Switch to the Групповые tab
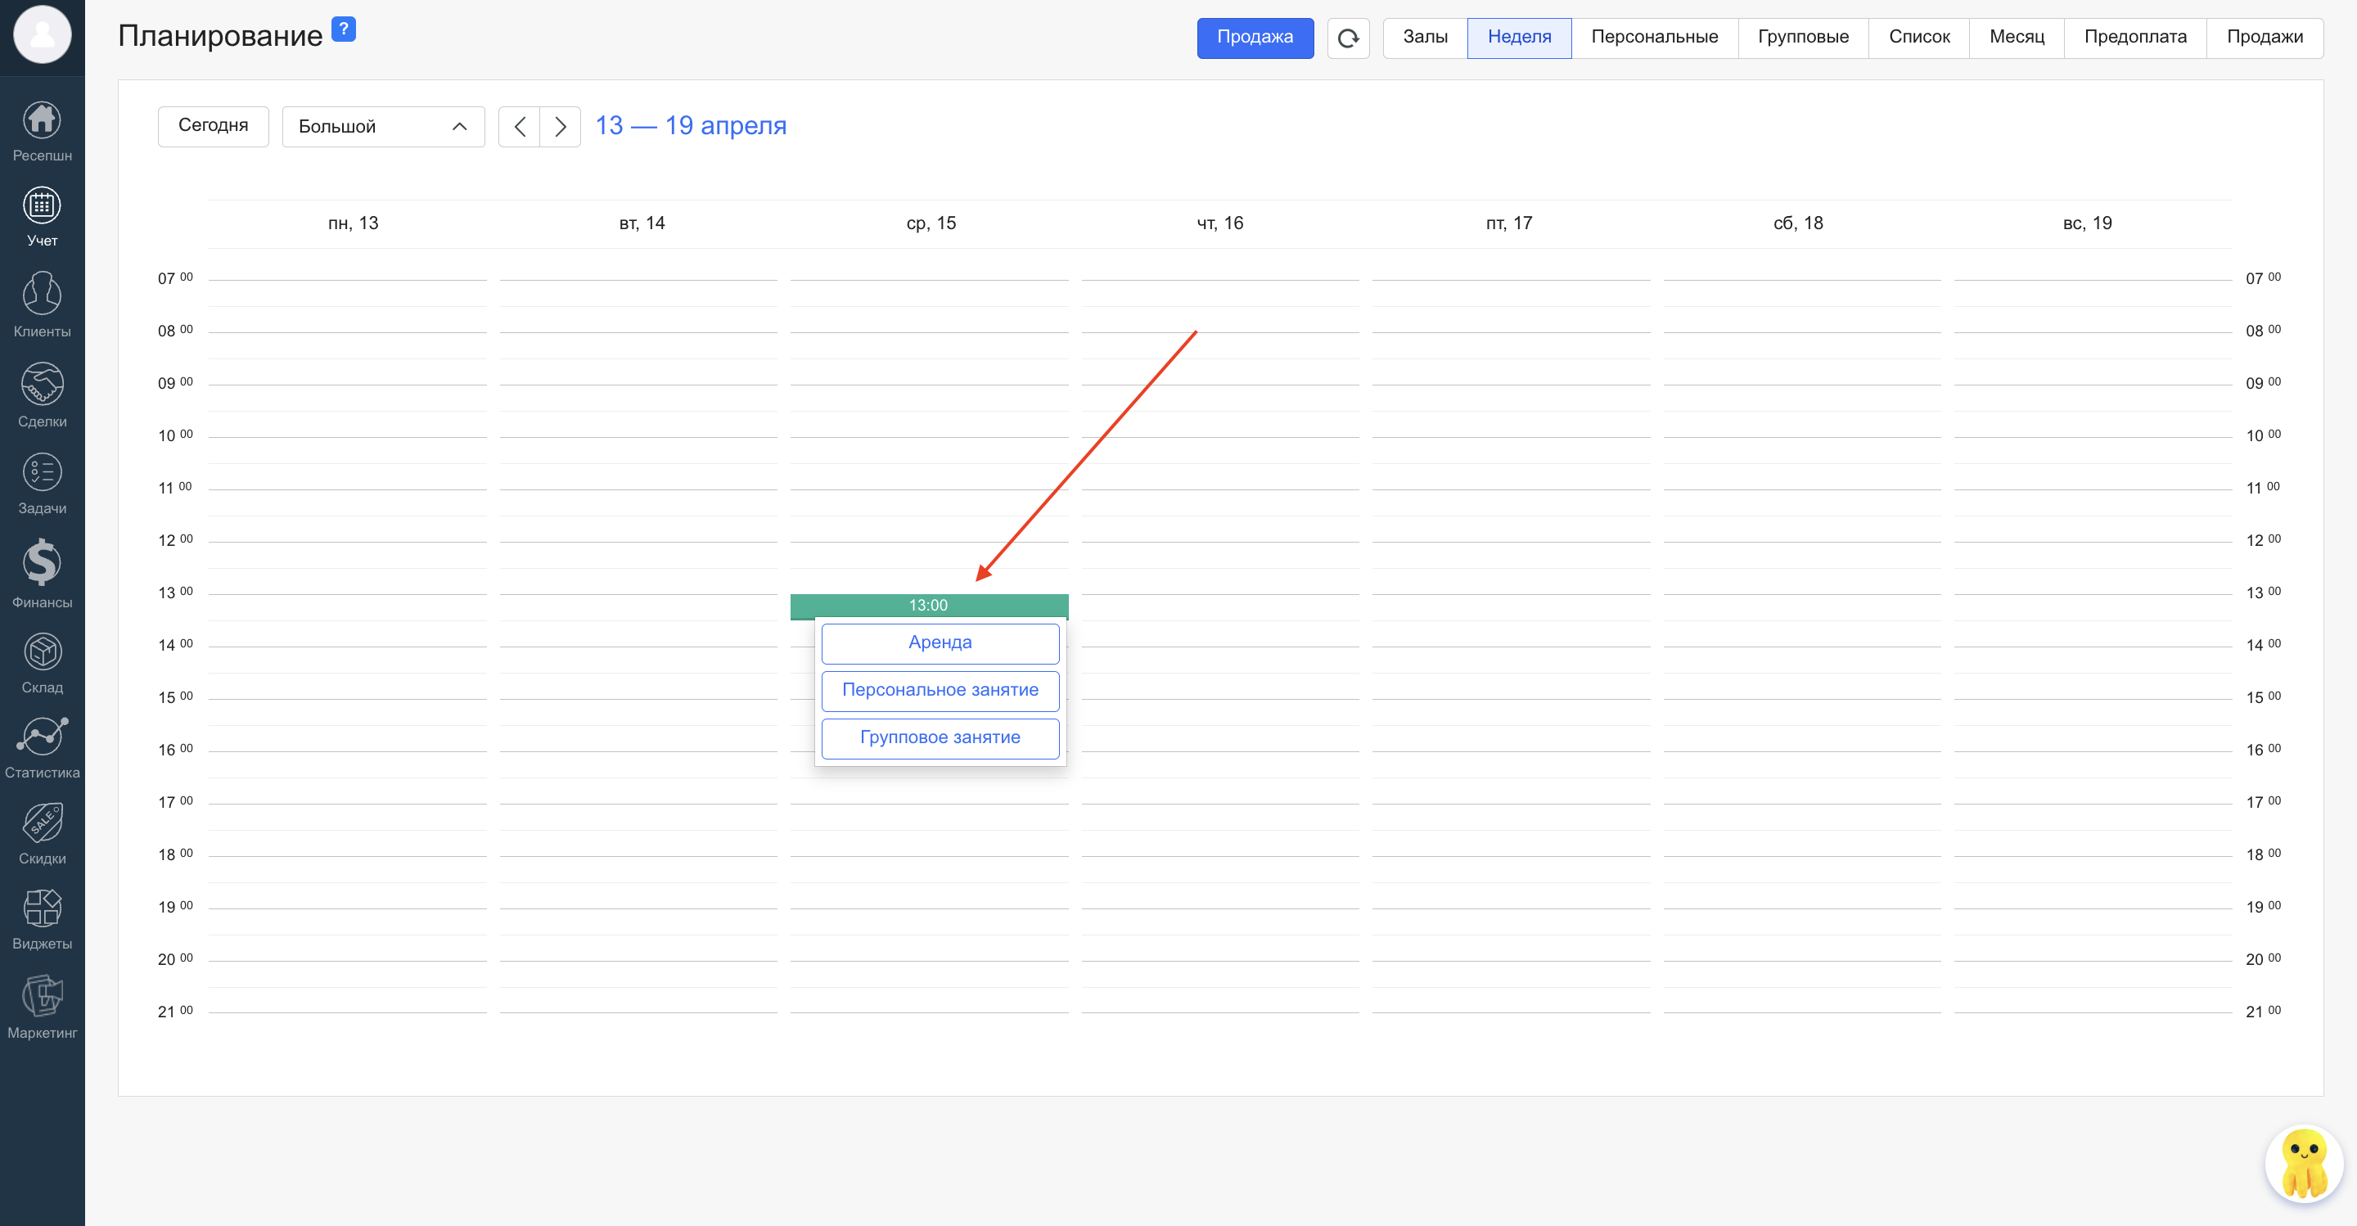 click(x=1802, y=38)
